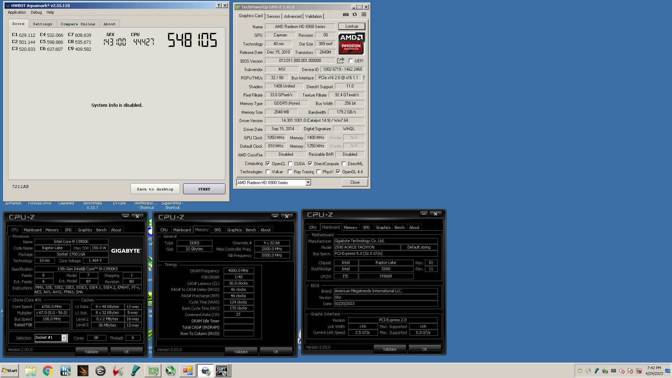Screen dimensions: 672x378
Task: Open the Sensors tab in GPU-Z
Action: click(273, 16)
